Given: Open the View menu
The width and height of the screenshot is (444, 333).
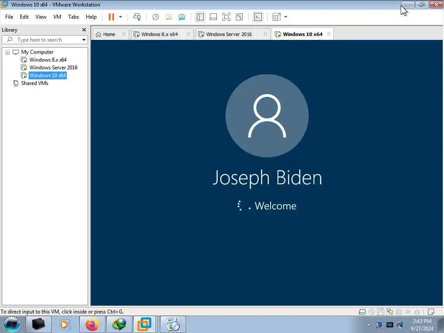Looking at the screenshot, I should point(41,17).
